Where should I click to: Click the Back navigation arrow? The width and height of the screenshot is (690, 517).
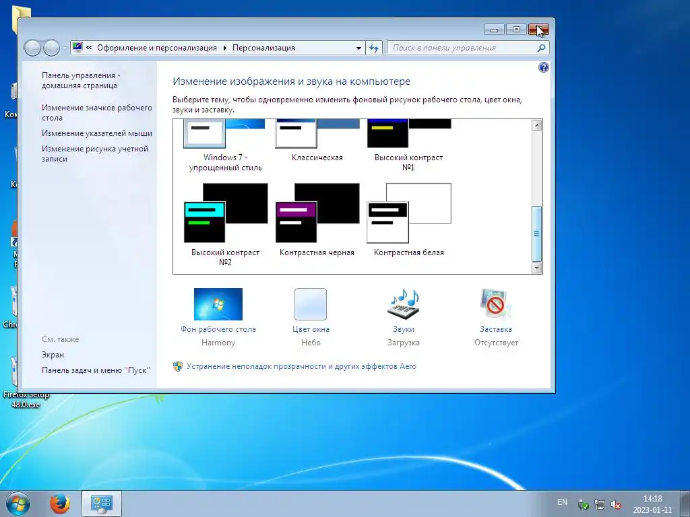coord(32,48)
